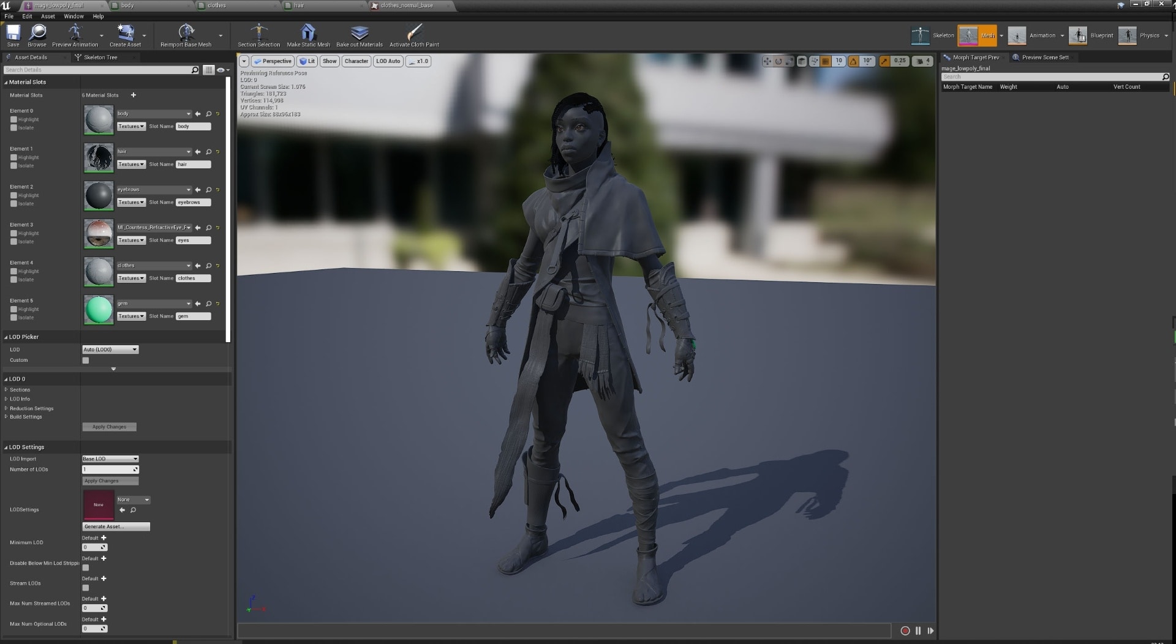Enable Isolate for Element 1 hair
The image size is (1176, 644).
[13, 166]
